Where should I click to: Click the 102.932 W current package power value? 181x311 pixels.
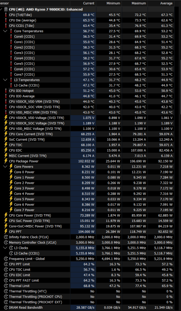(86, 161)
